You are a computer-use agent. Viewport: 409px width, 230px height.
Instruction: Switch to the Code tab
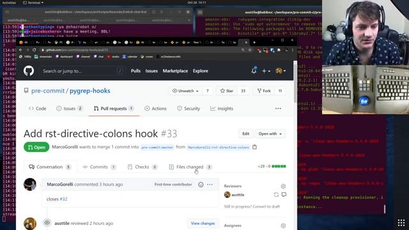click(x=37, y=109)
